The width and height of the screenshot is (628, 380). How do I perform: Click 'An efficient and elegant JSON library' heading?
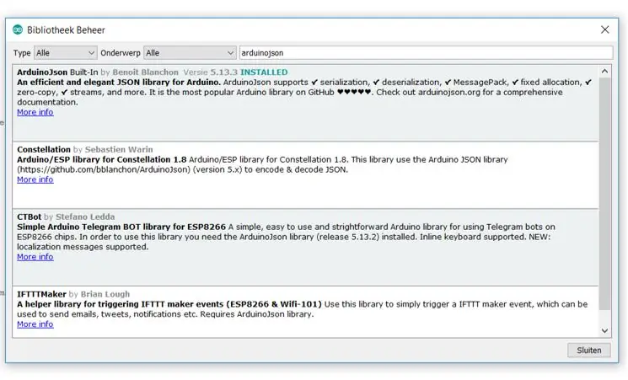coord(119,82)
